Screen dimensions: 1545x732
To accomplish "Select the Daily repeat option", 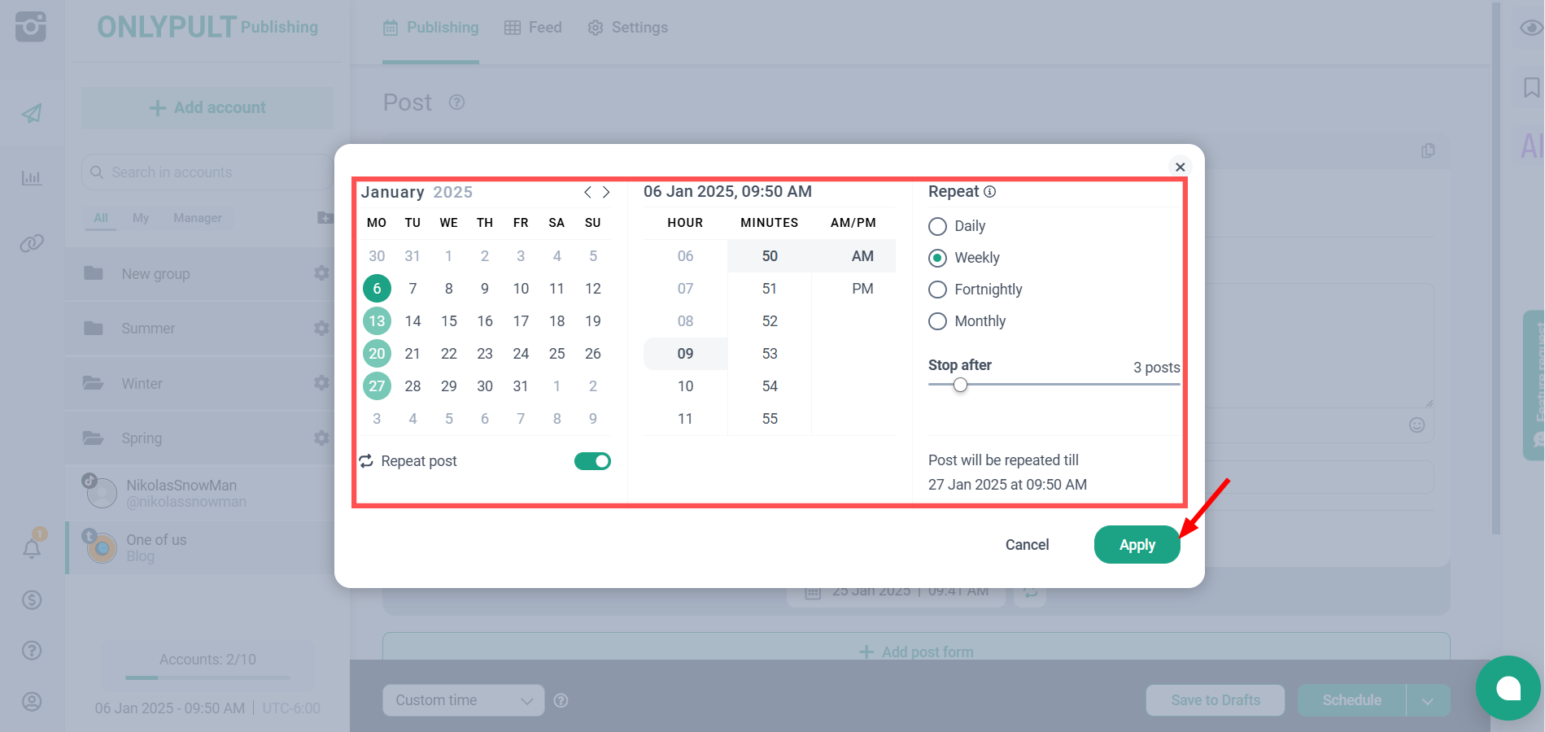I will [x=938, y=226].
